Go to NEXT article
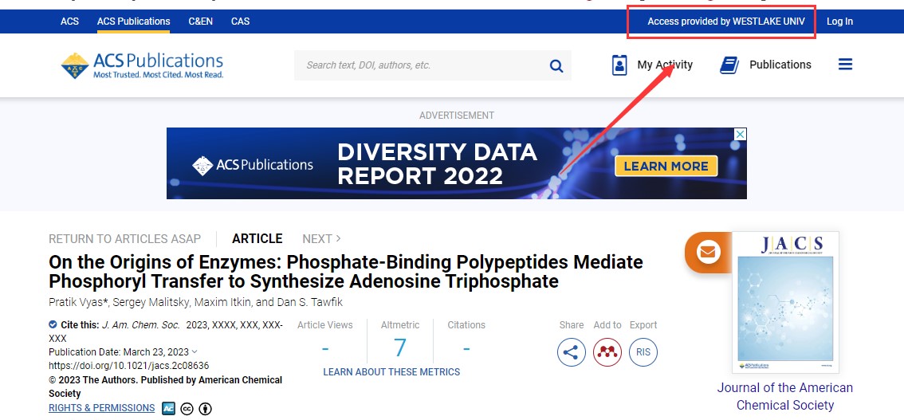Viewport: 904px width, 420px height. click(321, 239)
